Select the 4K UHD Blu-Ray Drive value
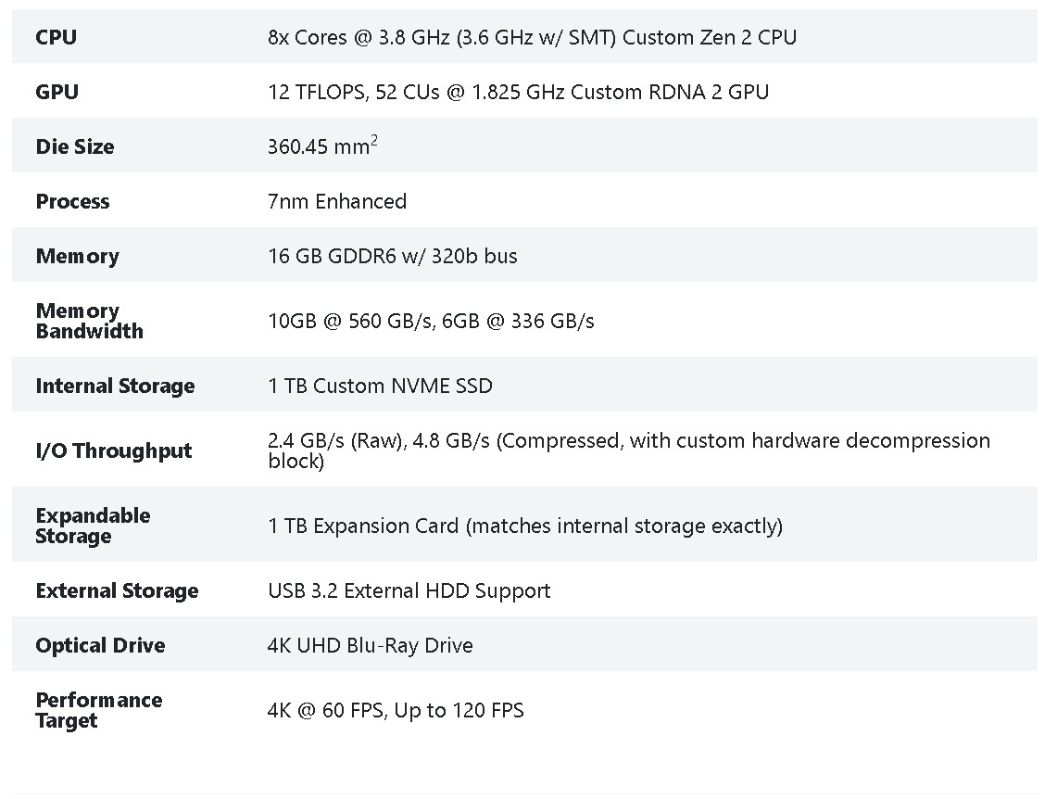 pos(370,645)
